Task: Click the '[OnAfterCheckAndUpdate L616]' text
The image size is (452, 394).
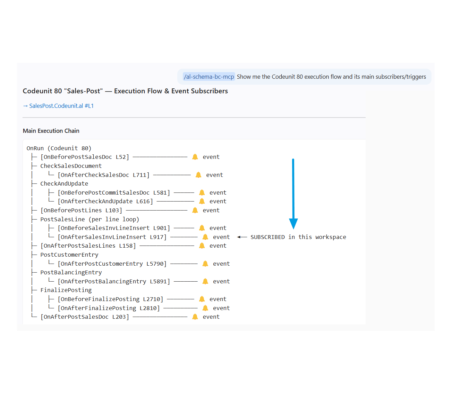Action: (105, 201)
